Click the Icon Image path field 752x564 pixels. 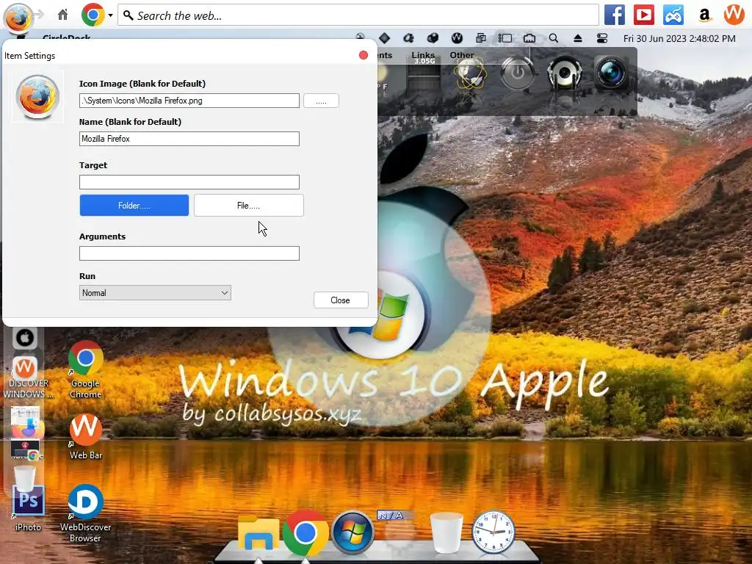point(189,101)
